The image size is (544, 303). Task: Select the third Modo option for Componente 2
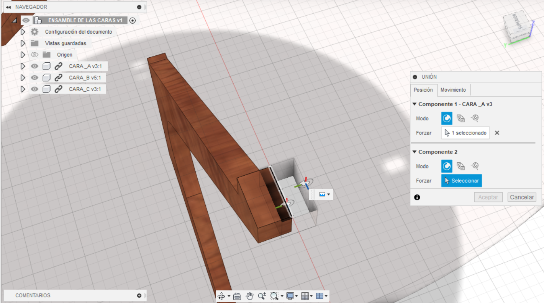[x=475, y=166]
